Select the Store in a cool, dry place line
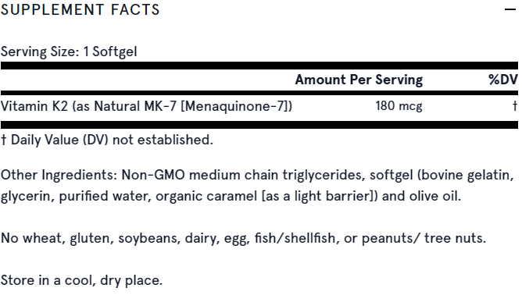 point(81,280)
